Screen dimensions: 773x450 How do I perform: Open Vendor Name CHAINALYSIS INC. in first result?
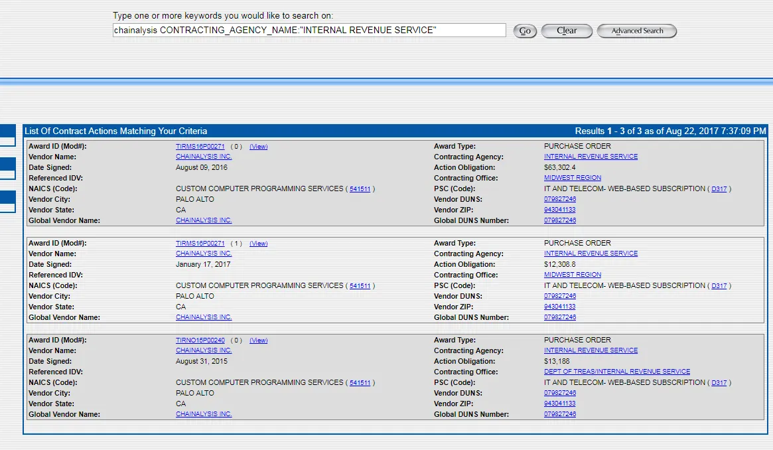coord(204,157)
